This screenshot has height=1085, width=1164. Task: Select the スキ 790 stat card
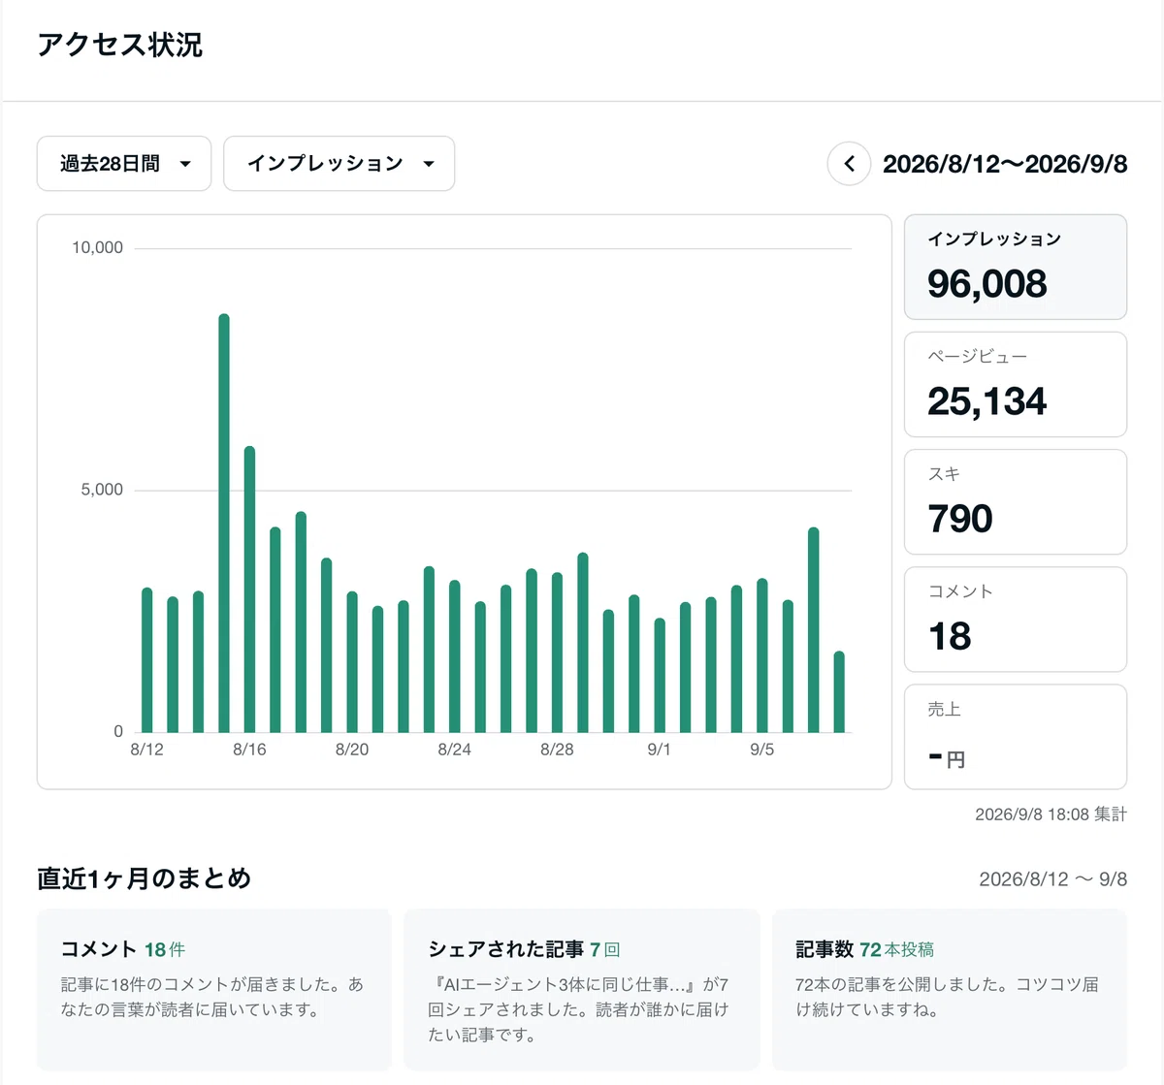1016,502
